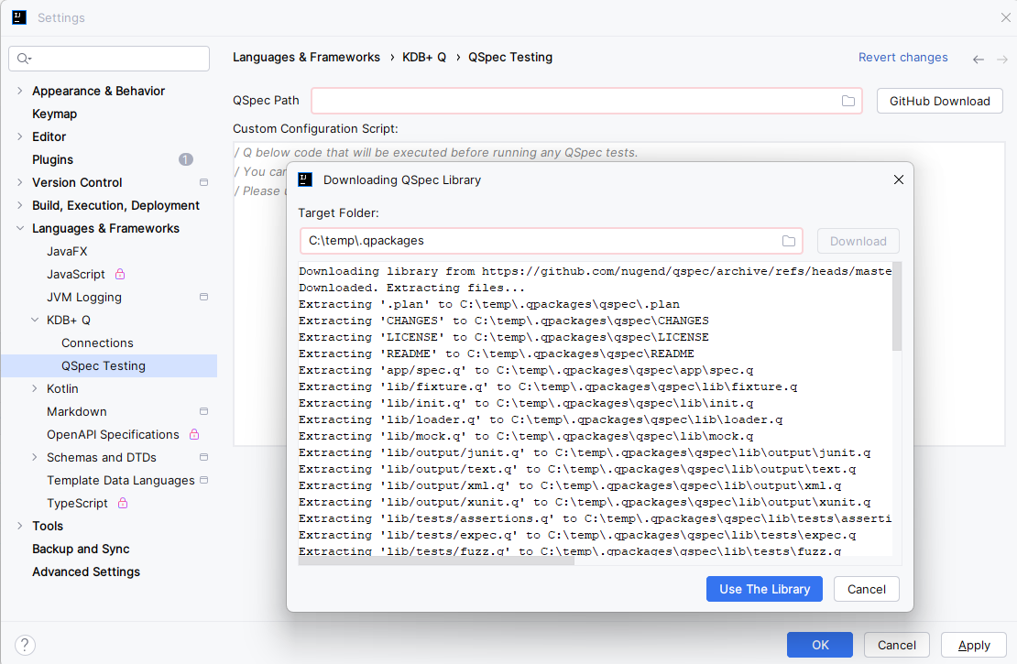Screen dimensions: 1017x664
Task: Click the QSpec Path folder browse icon
Action: click(x=847, y=101)
